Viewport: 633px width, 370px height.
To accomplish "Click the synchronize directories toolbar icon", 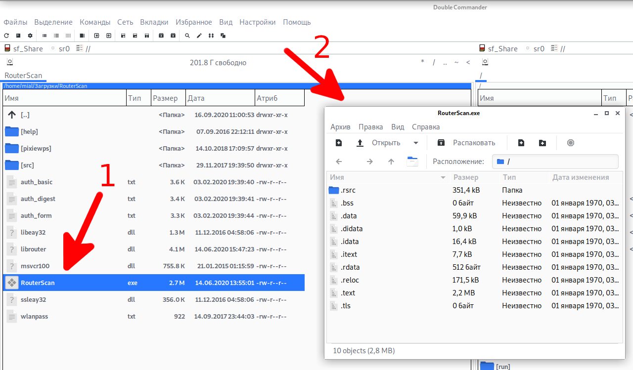I will tap(211, 36).
